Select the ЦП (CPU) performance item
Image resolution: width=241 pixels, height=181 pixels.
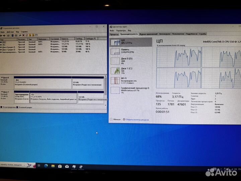tap(131, 42)
